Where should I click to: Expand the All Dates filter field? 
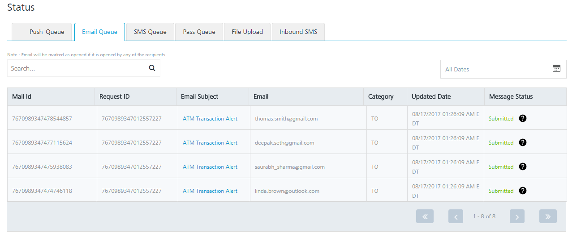coord(495,69)
